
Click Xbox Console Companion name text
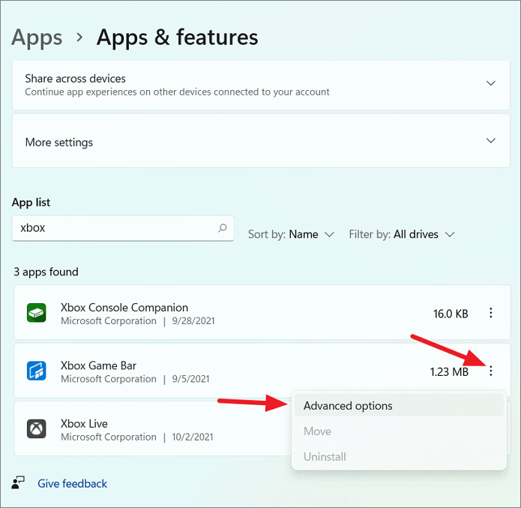coord(124,308)
